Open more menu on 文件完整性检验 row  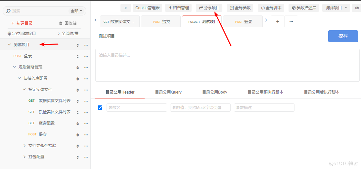tap(86, 146)
